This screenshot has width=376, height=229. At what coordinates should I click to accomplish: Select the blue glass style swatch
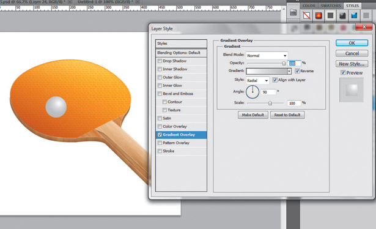[x=354, y=16]
